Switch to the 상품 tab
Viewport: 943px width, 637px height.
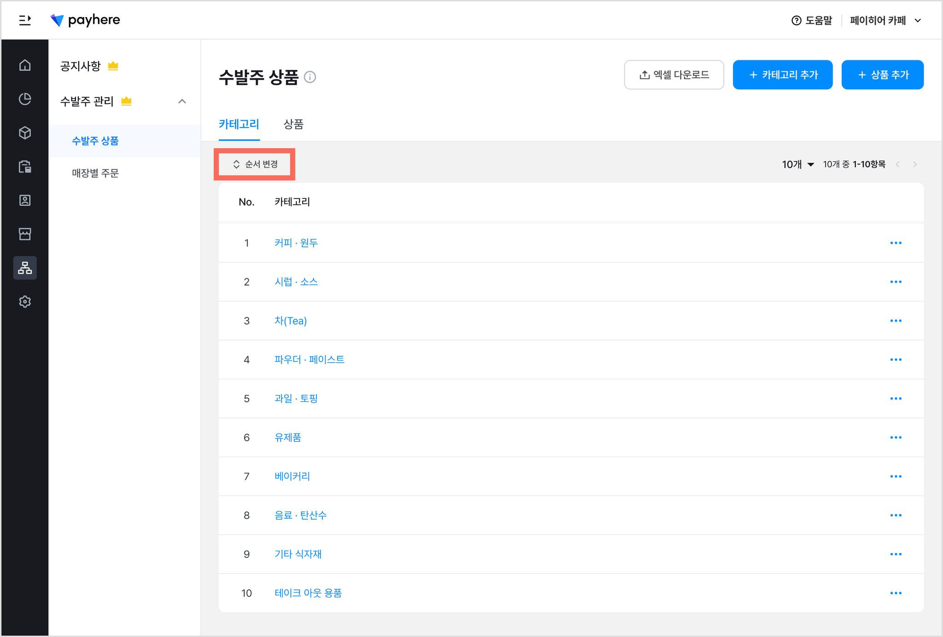click(x=293, y=124)
